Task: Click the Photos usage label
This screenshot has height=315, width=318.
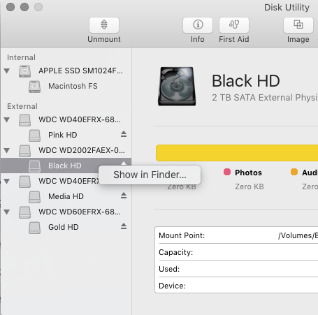Action: click(x=248, y=173)
